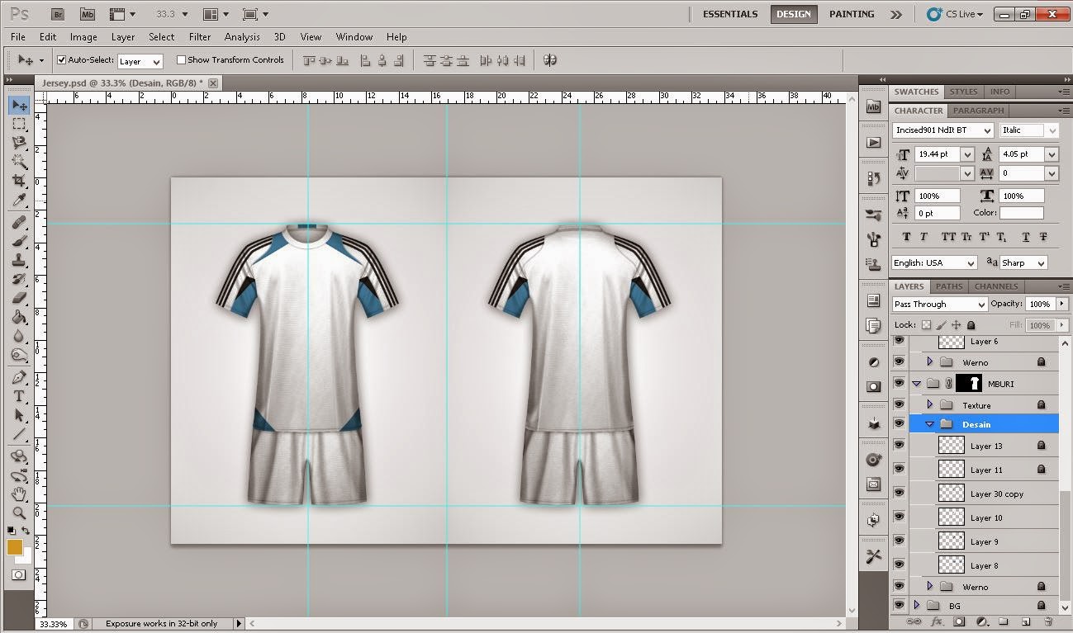Select the Lasso tool
Viewport: 1073px width, 633px height.
pos(19,143)
